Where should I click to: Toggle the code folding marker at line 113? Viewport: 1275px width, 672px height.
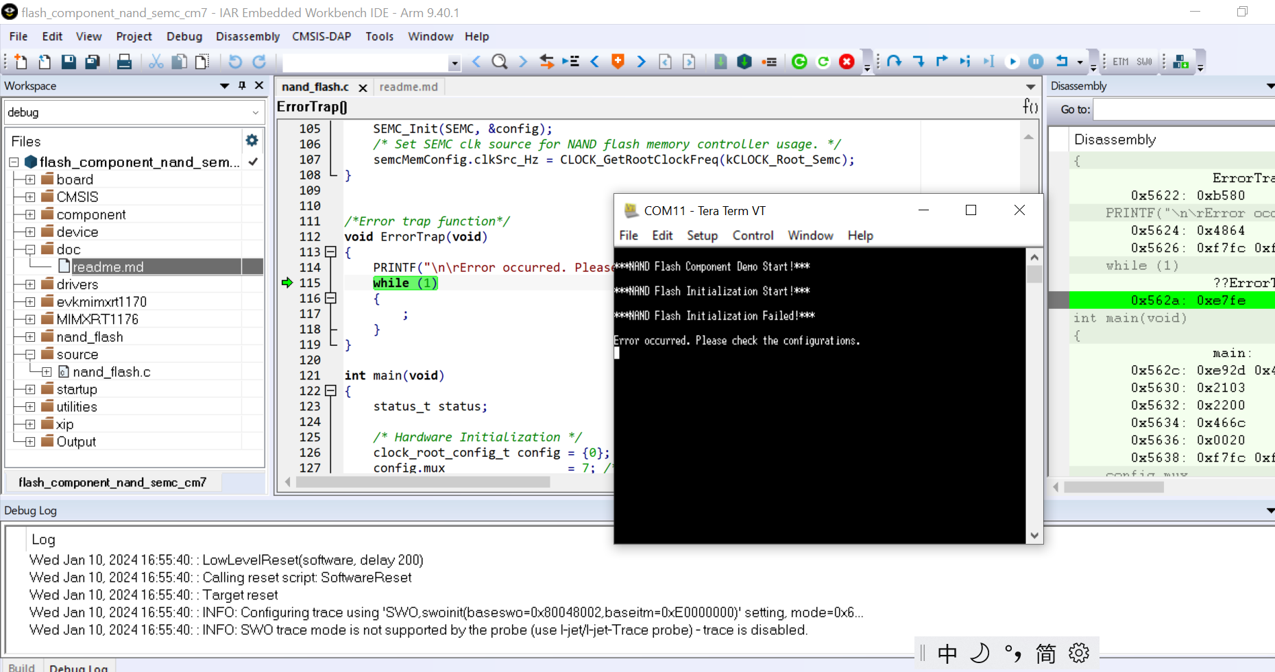click(x=330, y=251)
